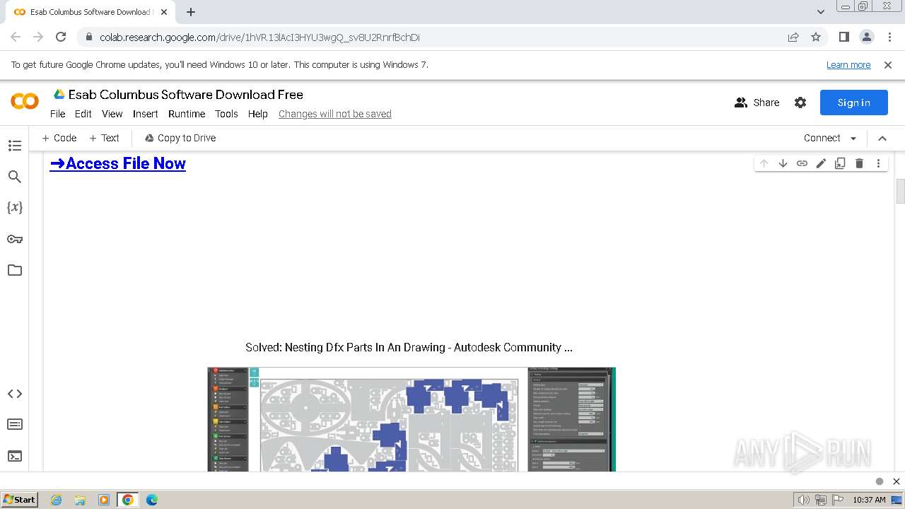
Task: Open the files folder panel
Action: click(15, 270)
